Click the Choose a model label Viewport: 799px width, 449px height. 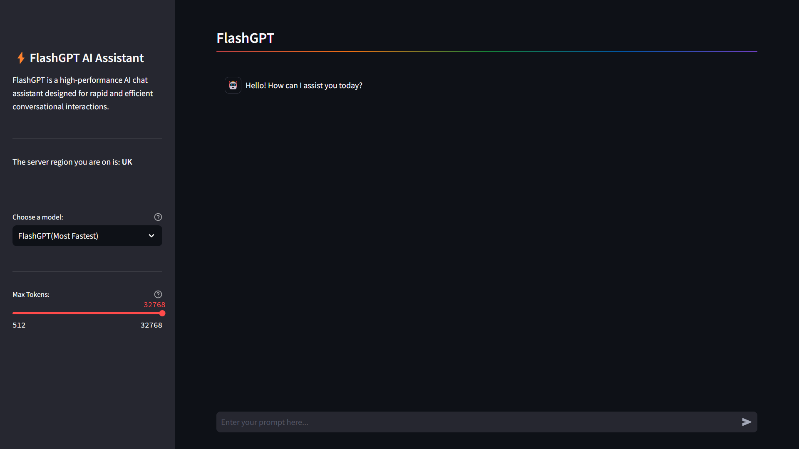(38, 217)
